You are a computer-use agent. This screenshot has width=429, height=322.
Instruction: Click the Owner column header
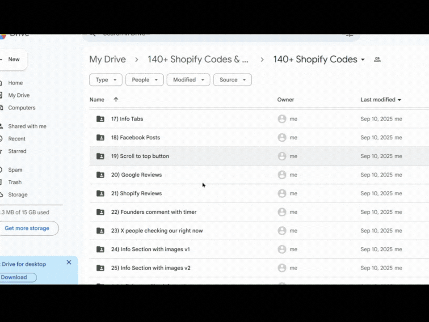pyautogui.click(x=286, y=100)
